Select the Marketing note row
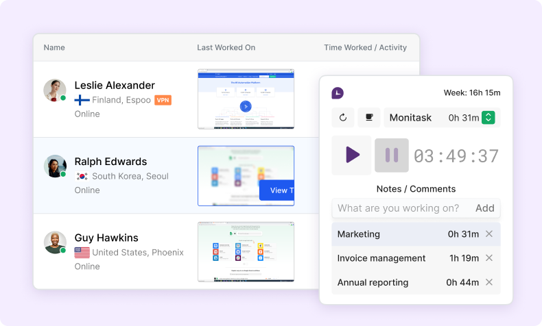 (x=416, y=234)
